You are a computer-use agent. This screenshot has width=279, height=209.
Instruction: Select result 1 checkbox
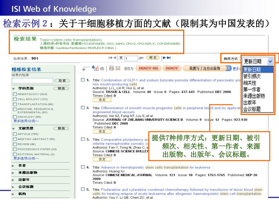point(83,80)
